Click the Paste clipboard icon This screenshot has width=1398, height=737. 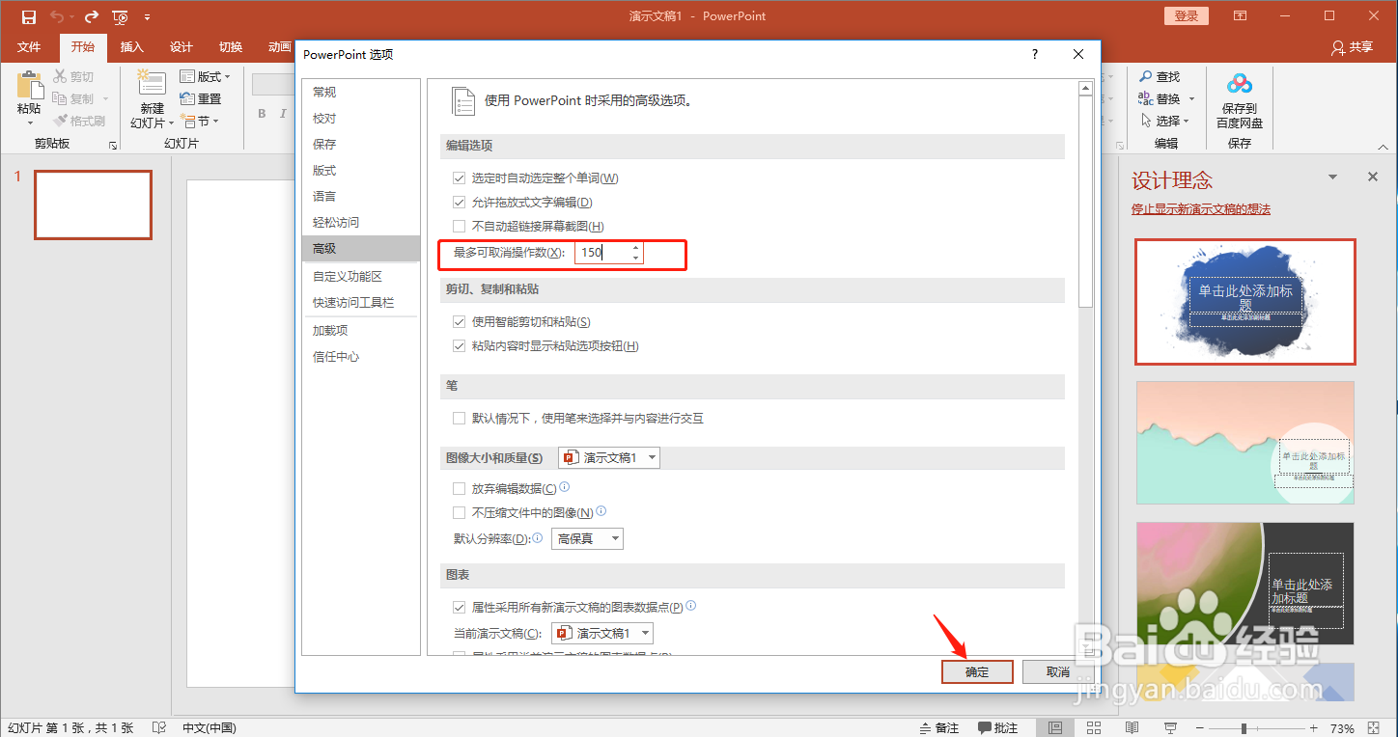pyautogui.click(x=29, y=85)
